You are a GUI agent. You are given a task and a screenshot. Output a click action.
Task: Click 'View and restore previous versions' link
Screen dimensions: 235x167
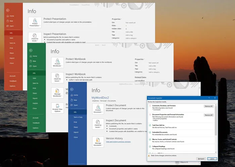tap(118, 142)
